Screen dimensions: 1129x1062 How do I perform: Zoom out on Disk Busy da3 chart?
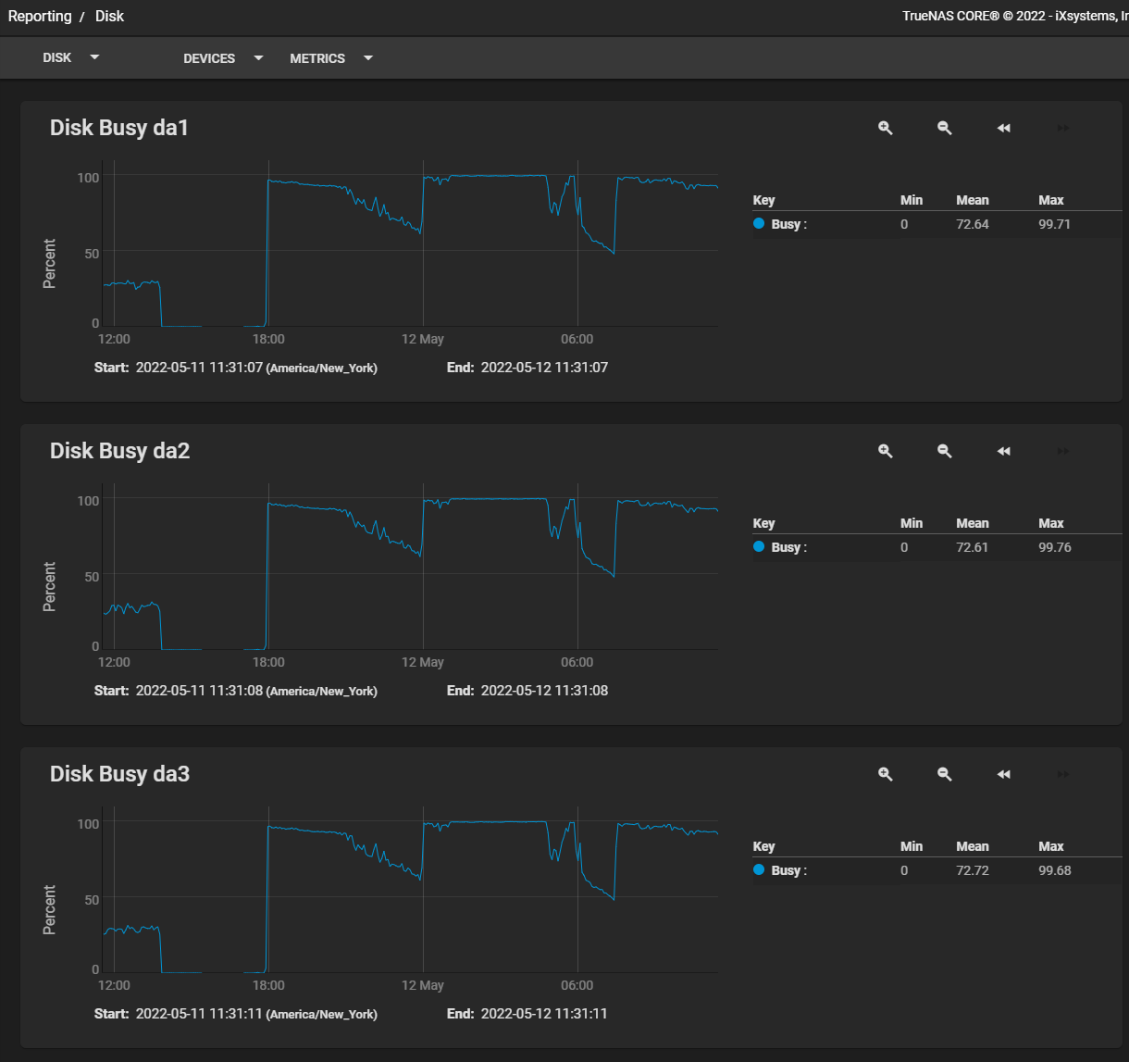945,774
